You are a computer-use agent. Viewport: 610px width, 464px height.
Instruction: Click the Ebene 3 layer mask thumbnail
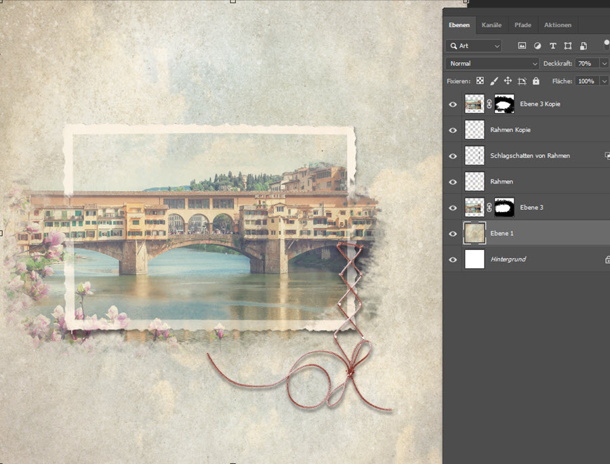click(x=504, y=207)
